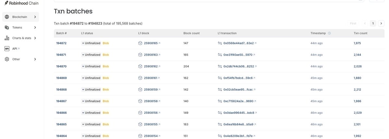Open the Charts & stats menu
The height and width of the screenshot is (139, 389).
pos(20,38)
